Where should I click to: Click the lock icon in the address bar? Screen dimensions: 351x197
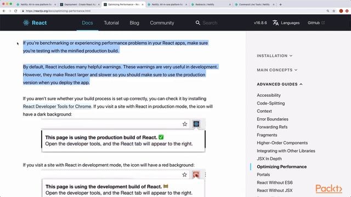(x=23, y=11)
